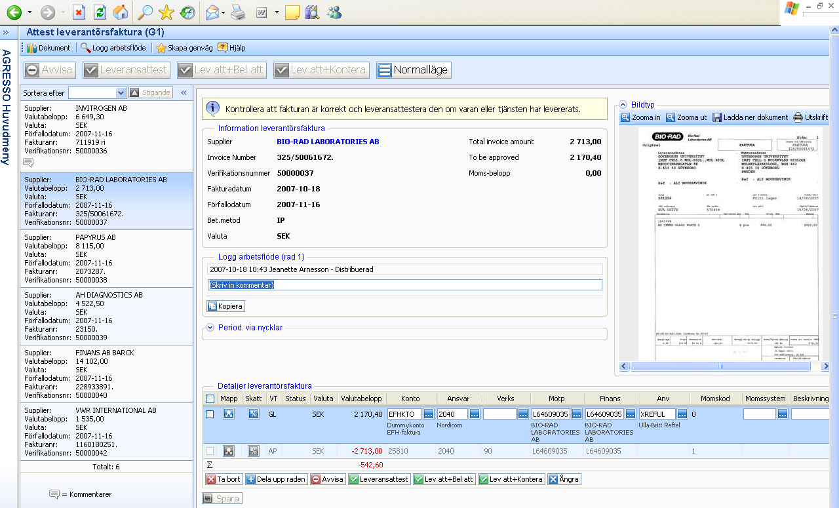
Task: Open the Dokument menu
Action: point(49,48)
